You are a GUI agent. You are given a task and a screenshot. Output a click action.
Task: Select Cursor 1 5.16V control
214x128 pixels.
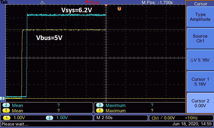click(200, 82)
